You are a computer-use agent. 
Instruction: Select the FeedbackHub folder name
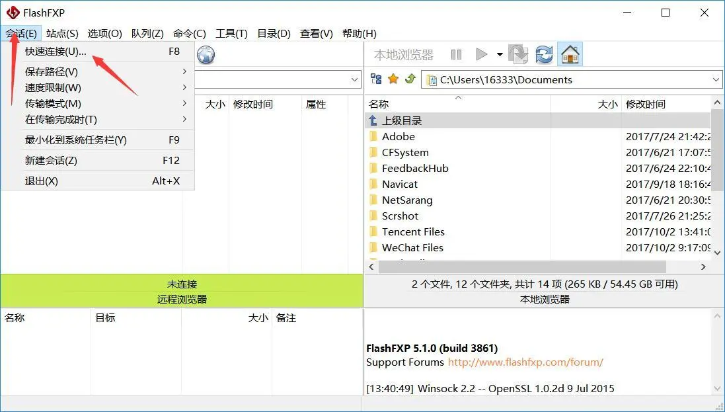[x=415, y=169]
